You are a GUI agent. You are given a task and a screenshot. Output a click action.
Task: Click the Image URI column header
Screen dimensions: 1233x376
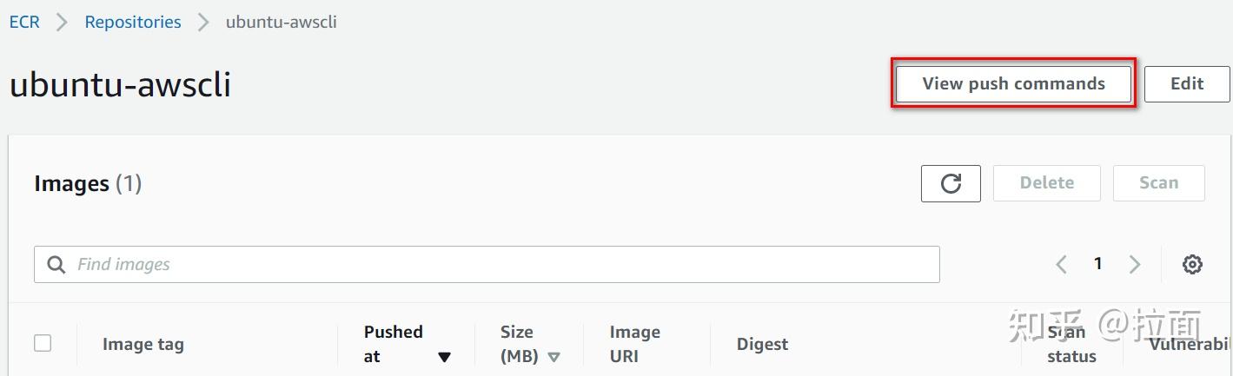pyautogui.click(x=634, y=344)
